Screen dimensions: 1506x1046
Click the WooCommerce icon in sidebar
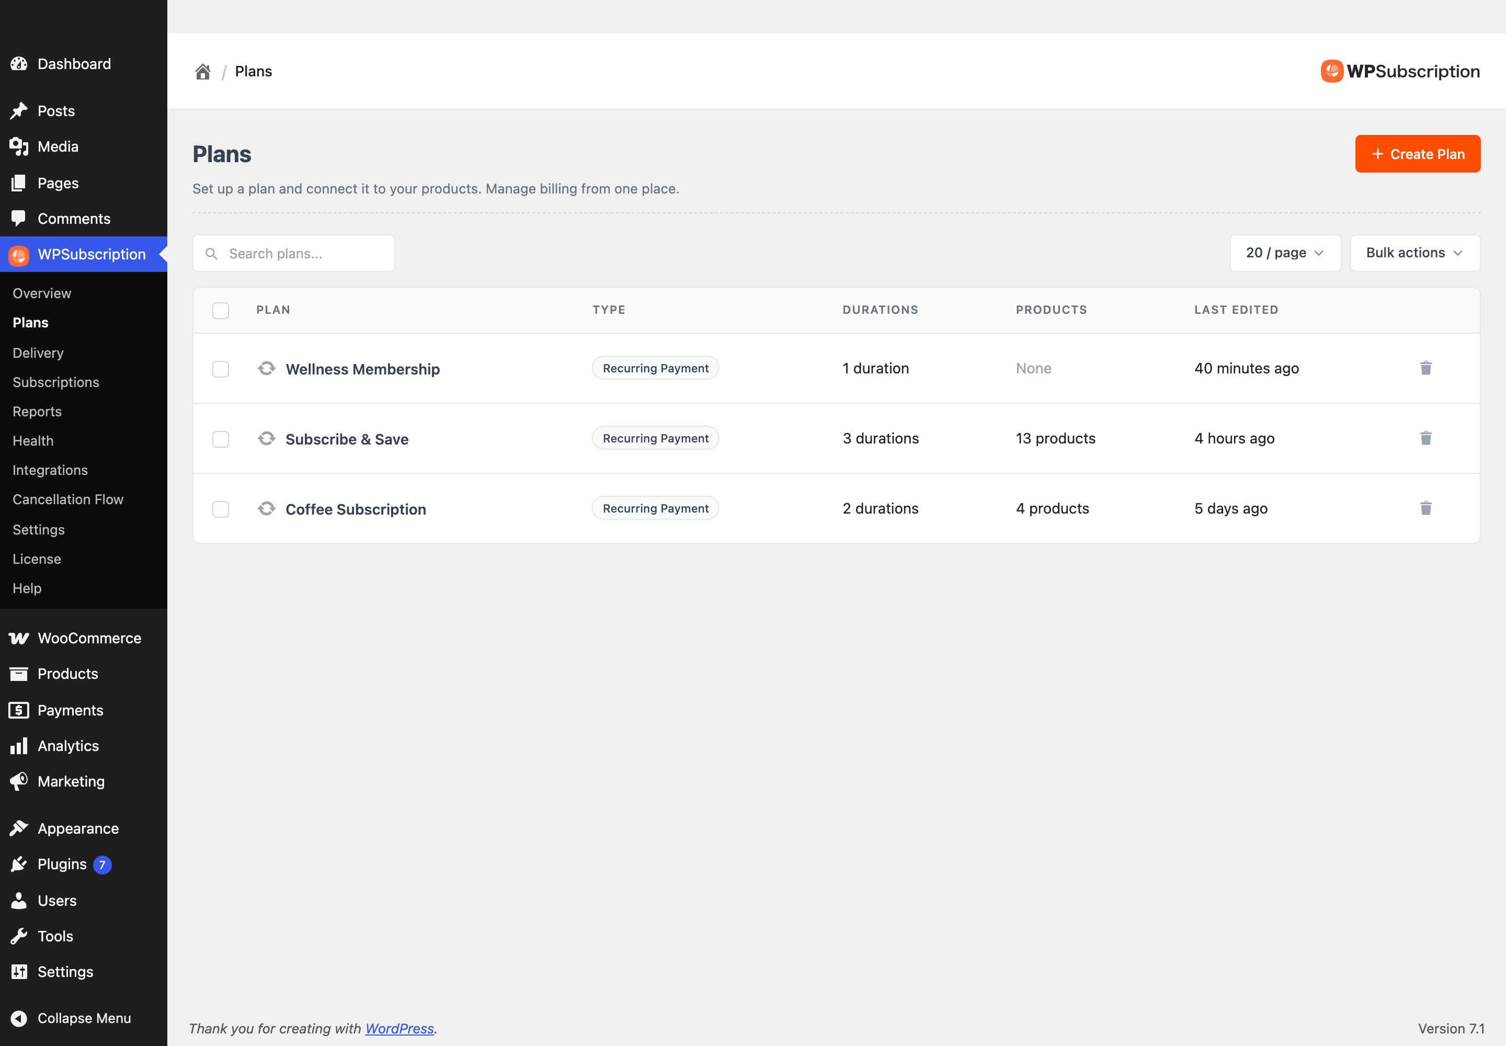coord(19,639)
